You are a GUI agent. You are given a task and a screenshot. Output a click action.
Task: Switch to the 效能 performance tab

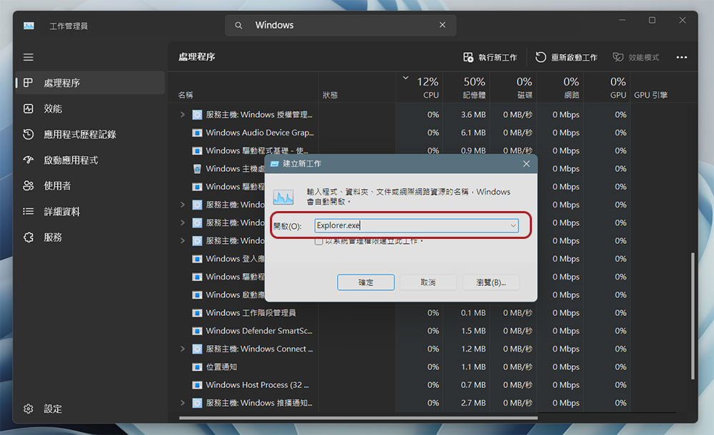pyautogui.click(x=90, y=108)
